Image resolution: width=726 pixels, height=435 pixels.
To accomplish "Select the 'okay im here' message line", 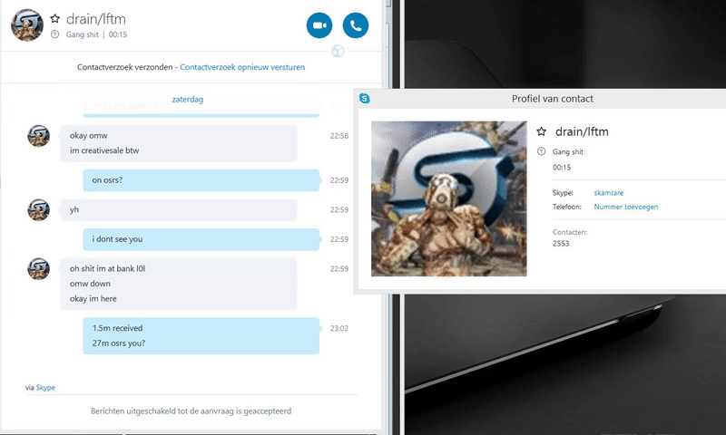I will click(93, 299).
